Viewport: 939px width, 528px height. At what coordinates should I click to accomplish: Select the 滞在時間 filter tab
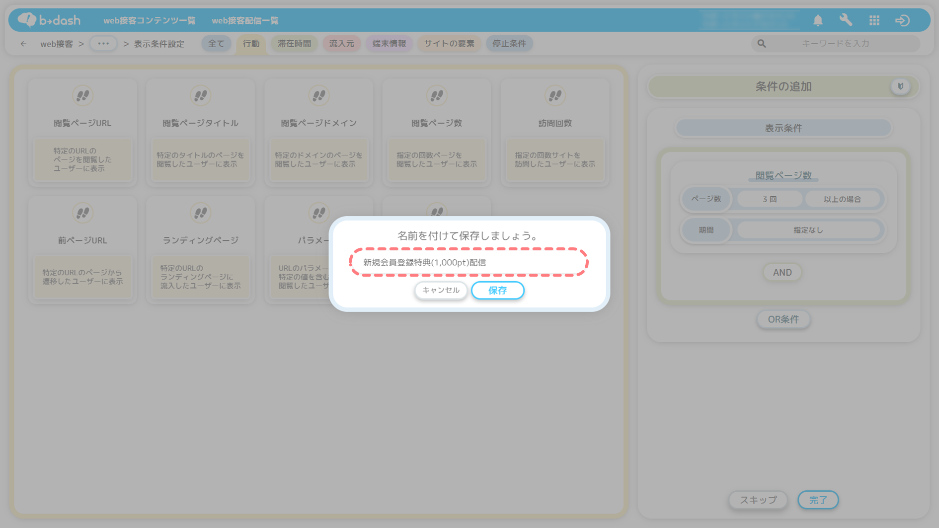pos(294,44)
